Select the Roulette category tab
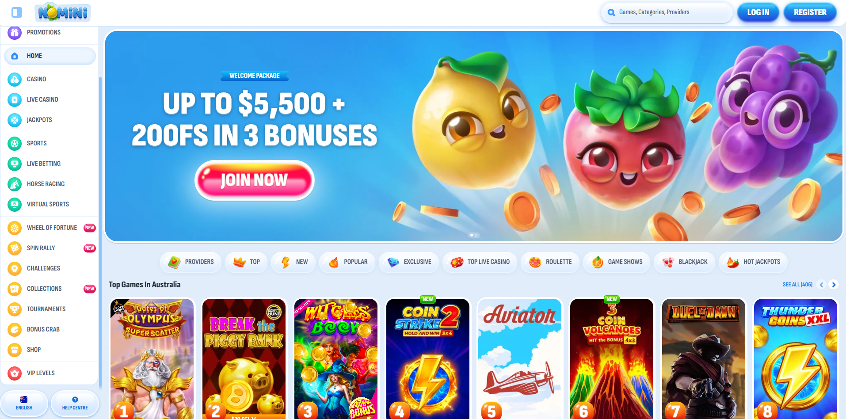Screen dimensions: 846x419 click(x=550, y=262)
